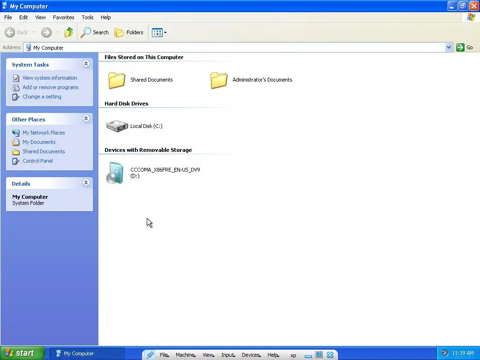This screenshot has height=360, width=480.
Task: Collapse the System Tasks panel
Action: [86, 64]
